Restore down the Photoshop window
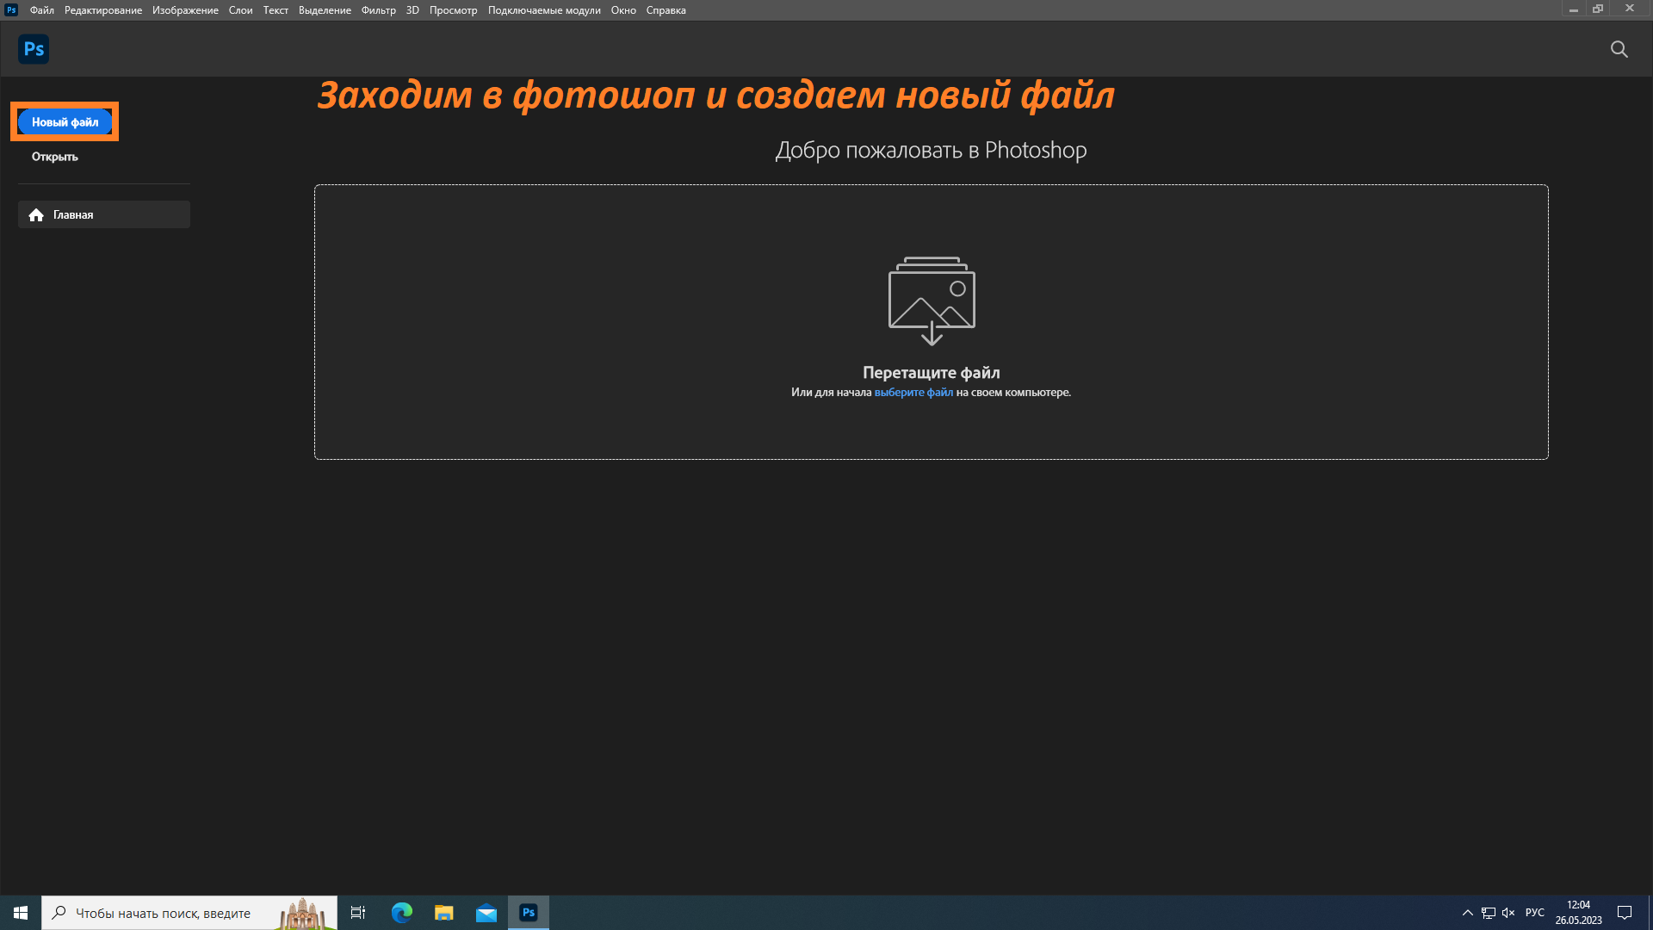The width and height of the screenshot is (1653, 930). tap(1598, 9)
